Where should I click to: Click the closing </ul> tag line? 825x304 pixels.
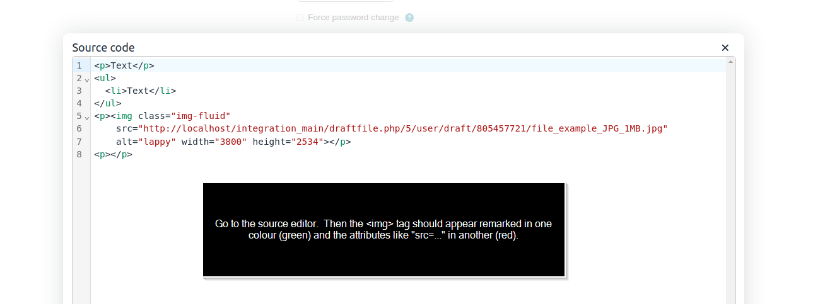pyautogui.click(x=108, y=103)
